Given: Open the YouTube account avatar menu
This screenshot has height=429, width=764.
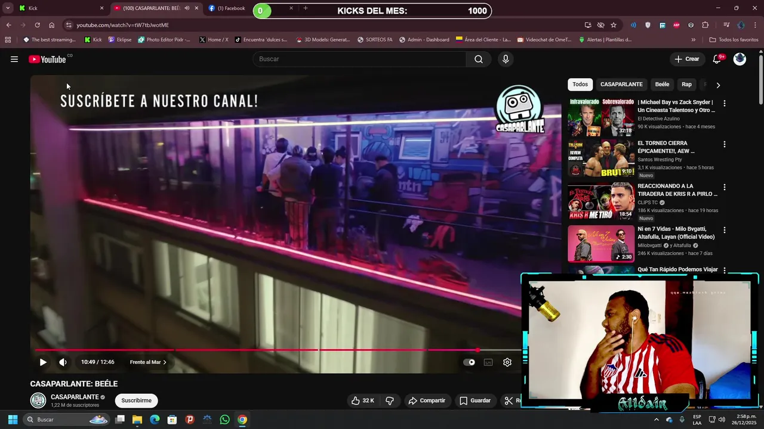Looking at the screenshot, I should pyautogui.click(x=740, y=59).
